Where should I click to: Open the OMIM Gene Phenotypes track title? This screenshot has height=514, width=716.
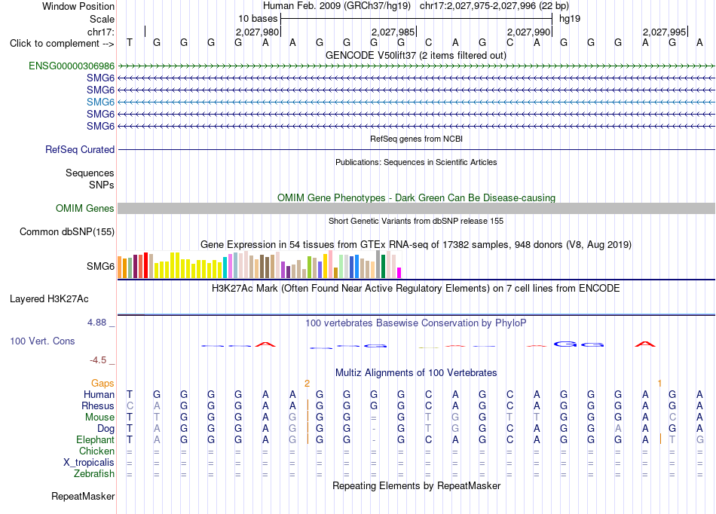pos(416,197)
